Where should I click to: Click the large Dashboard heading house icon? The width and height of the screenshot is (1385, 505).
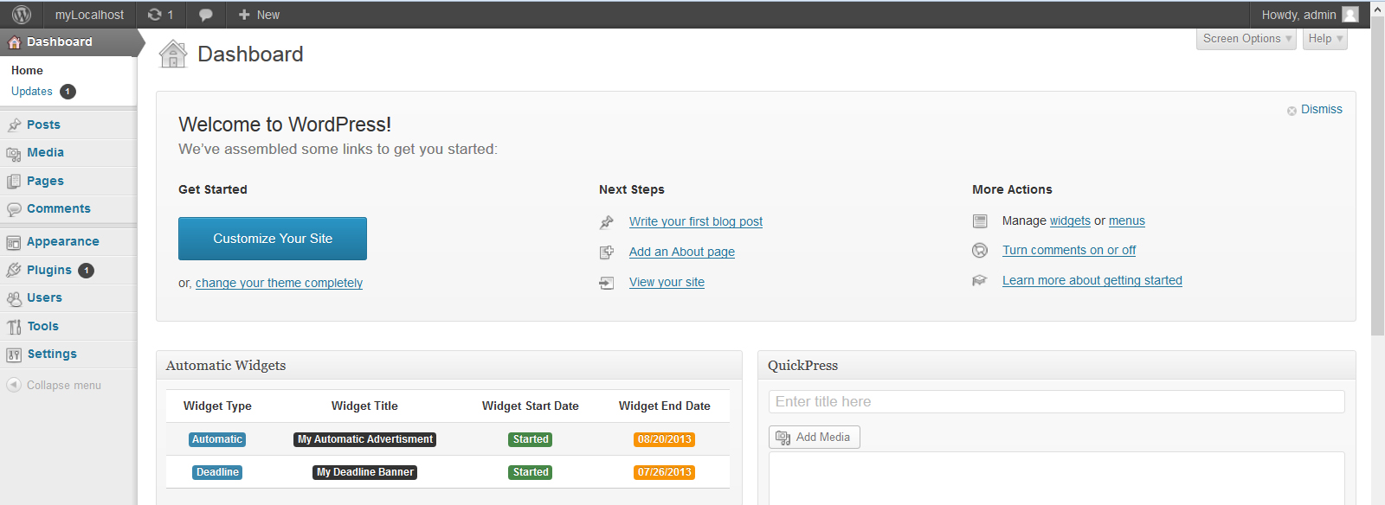coord(173,54)
